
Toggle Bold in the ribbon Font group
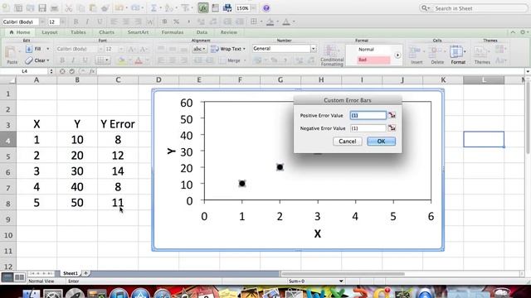[62, 60]
